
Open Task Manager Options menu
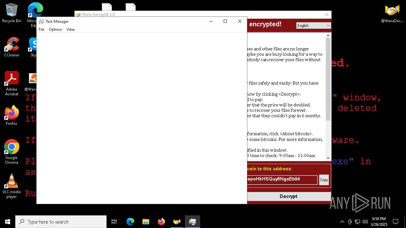tap(56, 29)
